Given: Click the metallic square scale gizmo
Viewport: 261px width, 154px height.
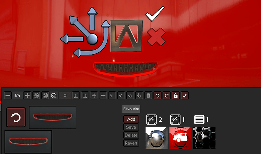Looking at the screenshot, I should 127,36.
